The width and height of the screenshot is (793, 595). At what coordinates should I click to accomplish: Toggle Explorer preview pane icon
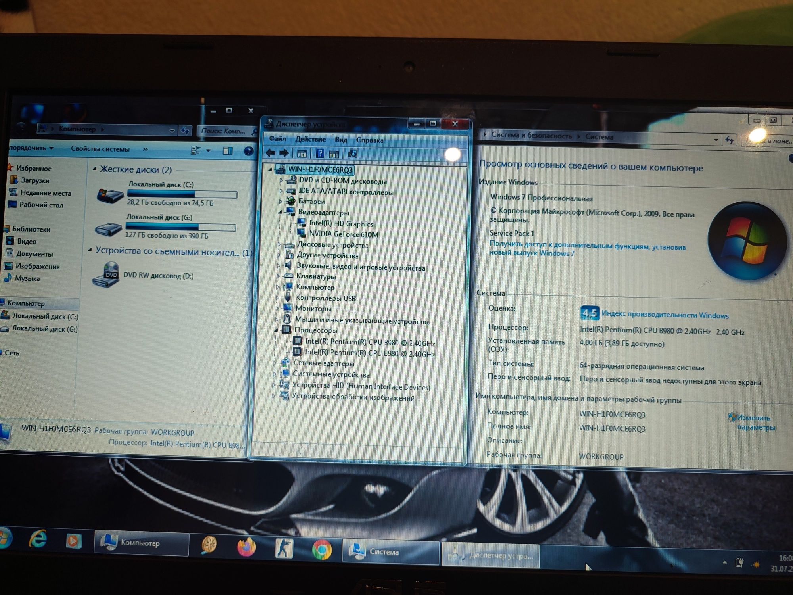coord(228,151)
